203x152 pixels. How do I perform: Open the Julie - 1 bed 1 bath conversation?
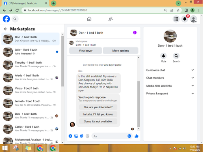click(x=30, y=51)
